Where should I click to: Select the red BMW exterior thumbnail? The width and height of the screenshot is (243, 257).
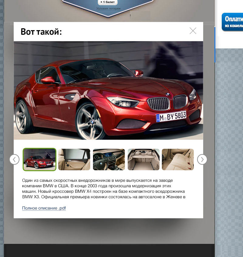(x=39, y=159)
